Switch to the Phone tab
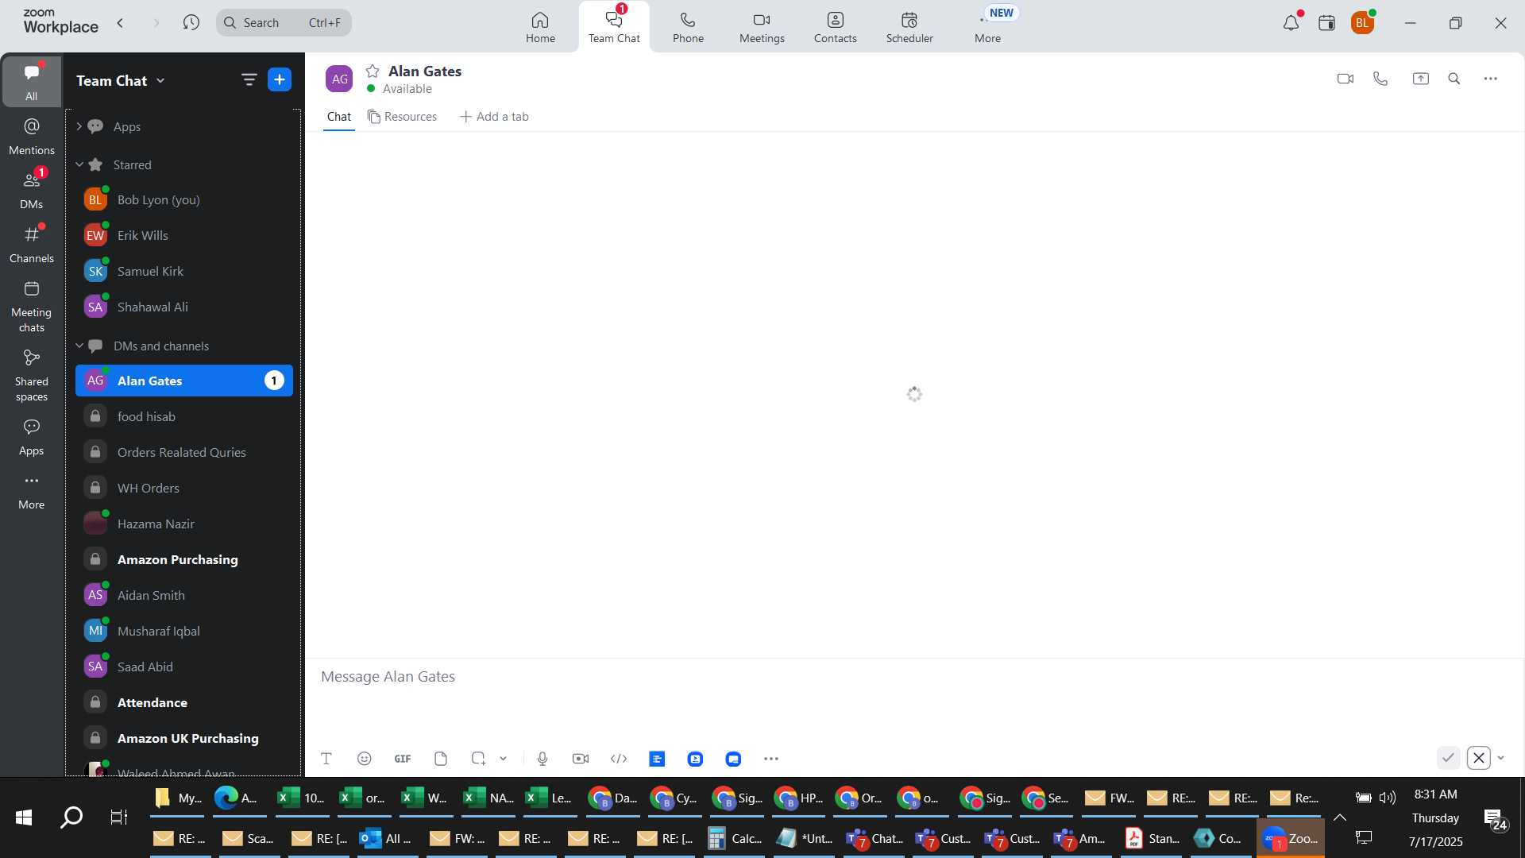The height and width of the screenshot is (858, 1525). pyautogui.click(x=688, y=27)
